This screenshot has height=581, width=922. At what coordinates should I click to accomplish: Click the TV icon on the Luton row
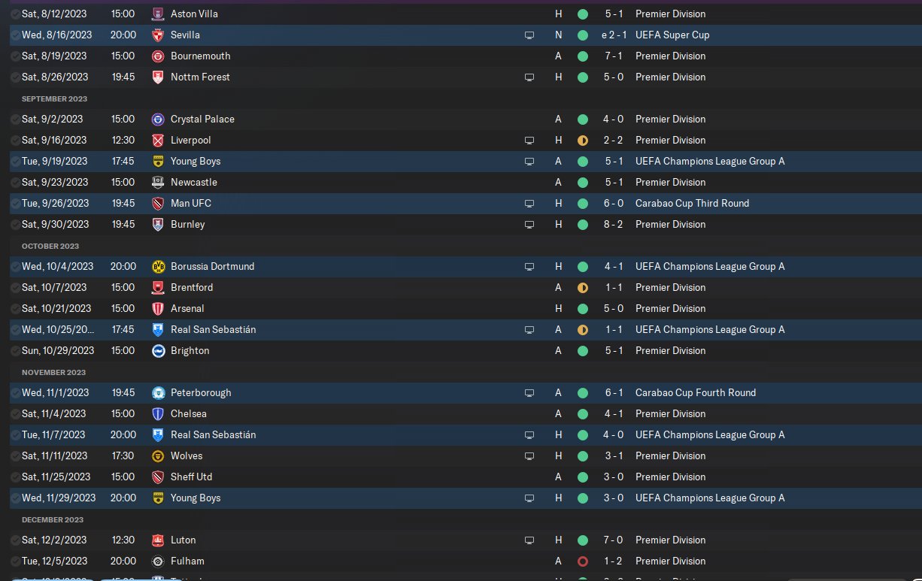pos(529,540)
